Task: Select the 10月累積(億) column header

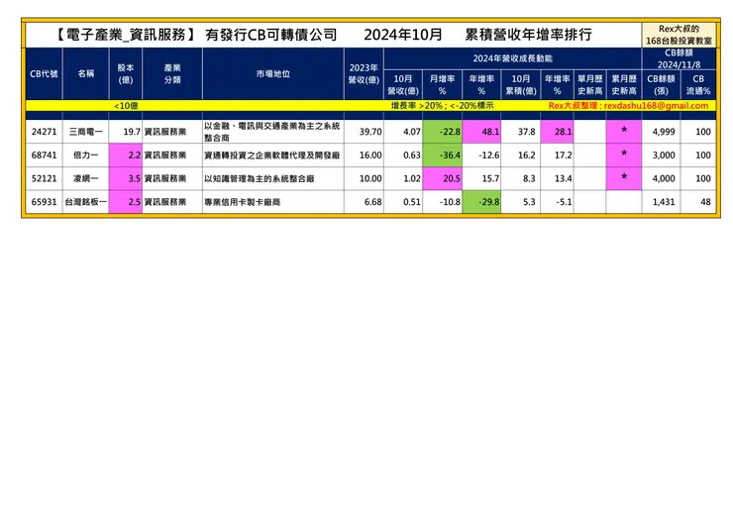Action: (520, 84)
